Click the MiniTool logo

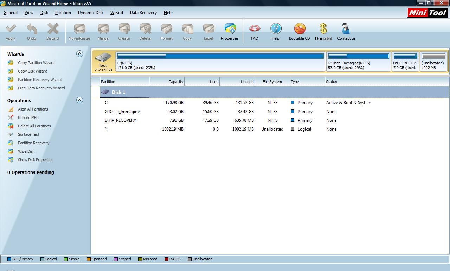pyautogui.click(x=427, y=13)
